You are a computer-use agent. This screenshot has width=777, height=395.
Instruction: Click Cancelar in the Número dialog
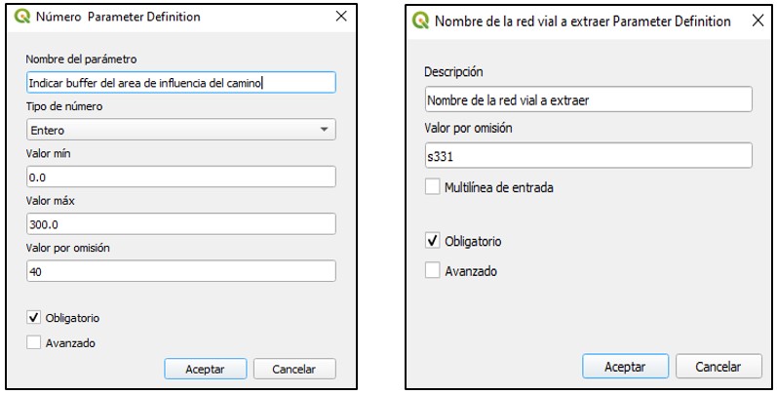pyautogui.click(x=294, y=370)
